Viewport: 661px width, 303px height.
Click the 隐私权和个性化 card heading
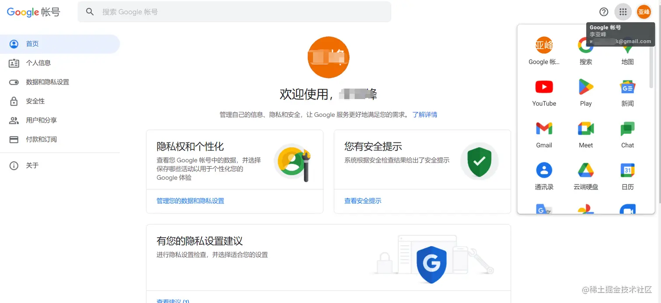tap(190, 147)
